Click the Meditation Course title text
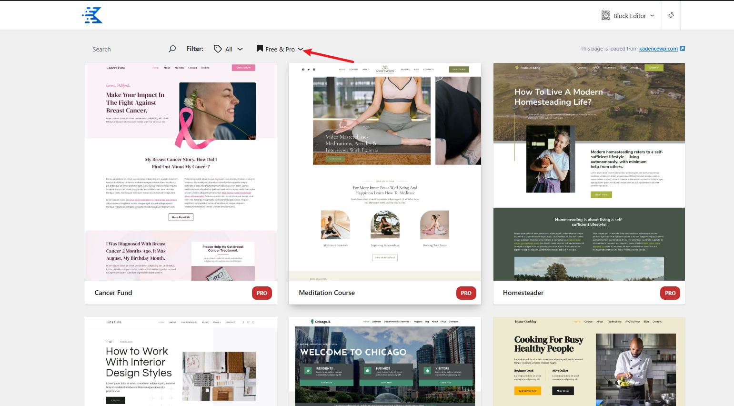734x406 pixels. pos(327,293)
